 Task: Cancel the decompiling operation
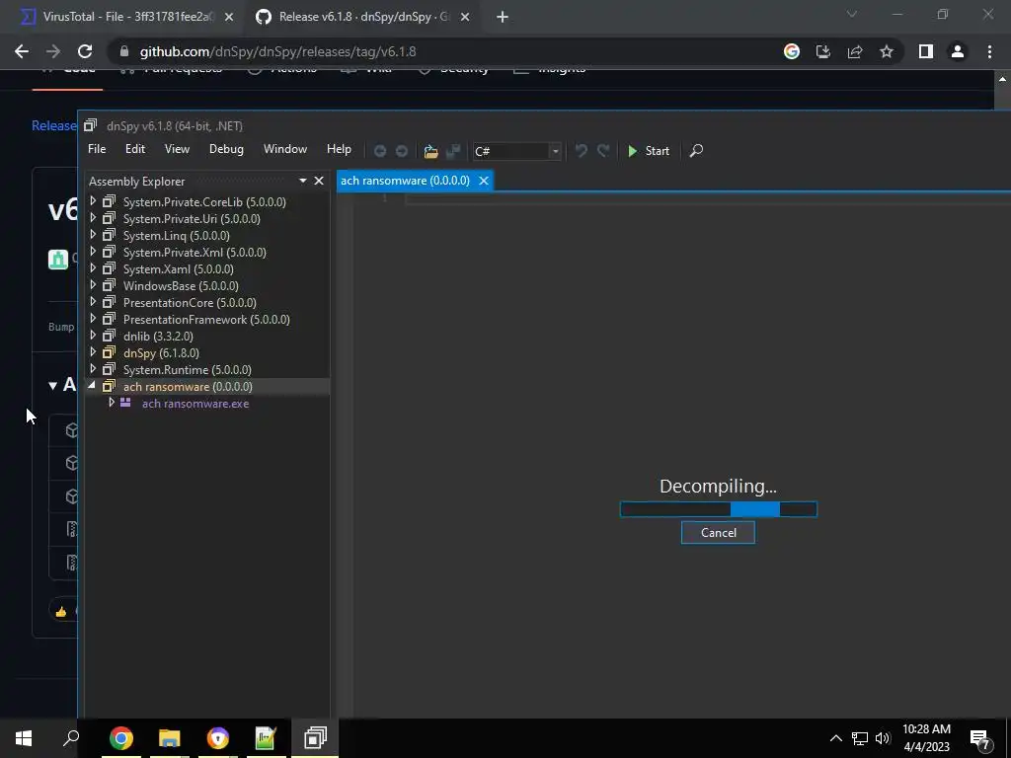[718, 532]
